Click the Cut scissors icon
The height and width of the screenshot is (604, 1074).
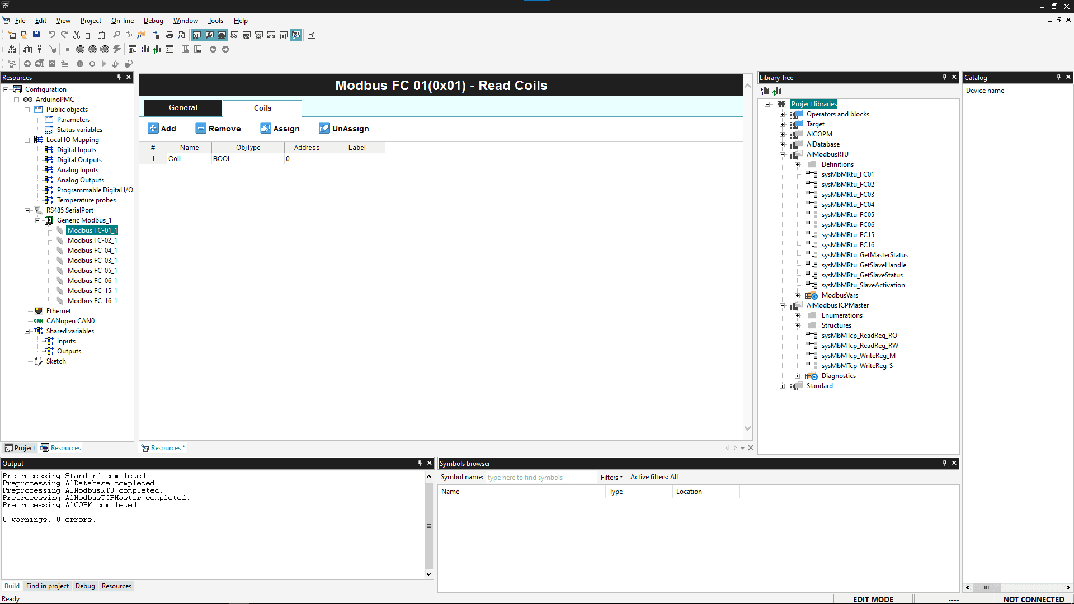(77, 35)
